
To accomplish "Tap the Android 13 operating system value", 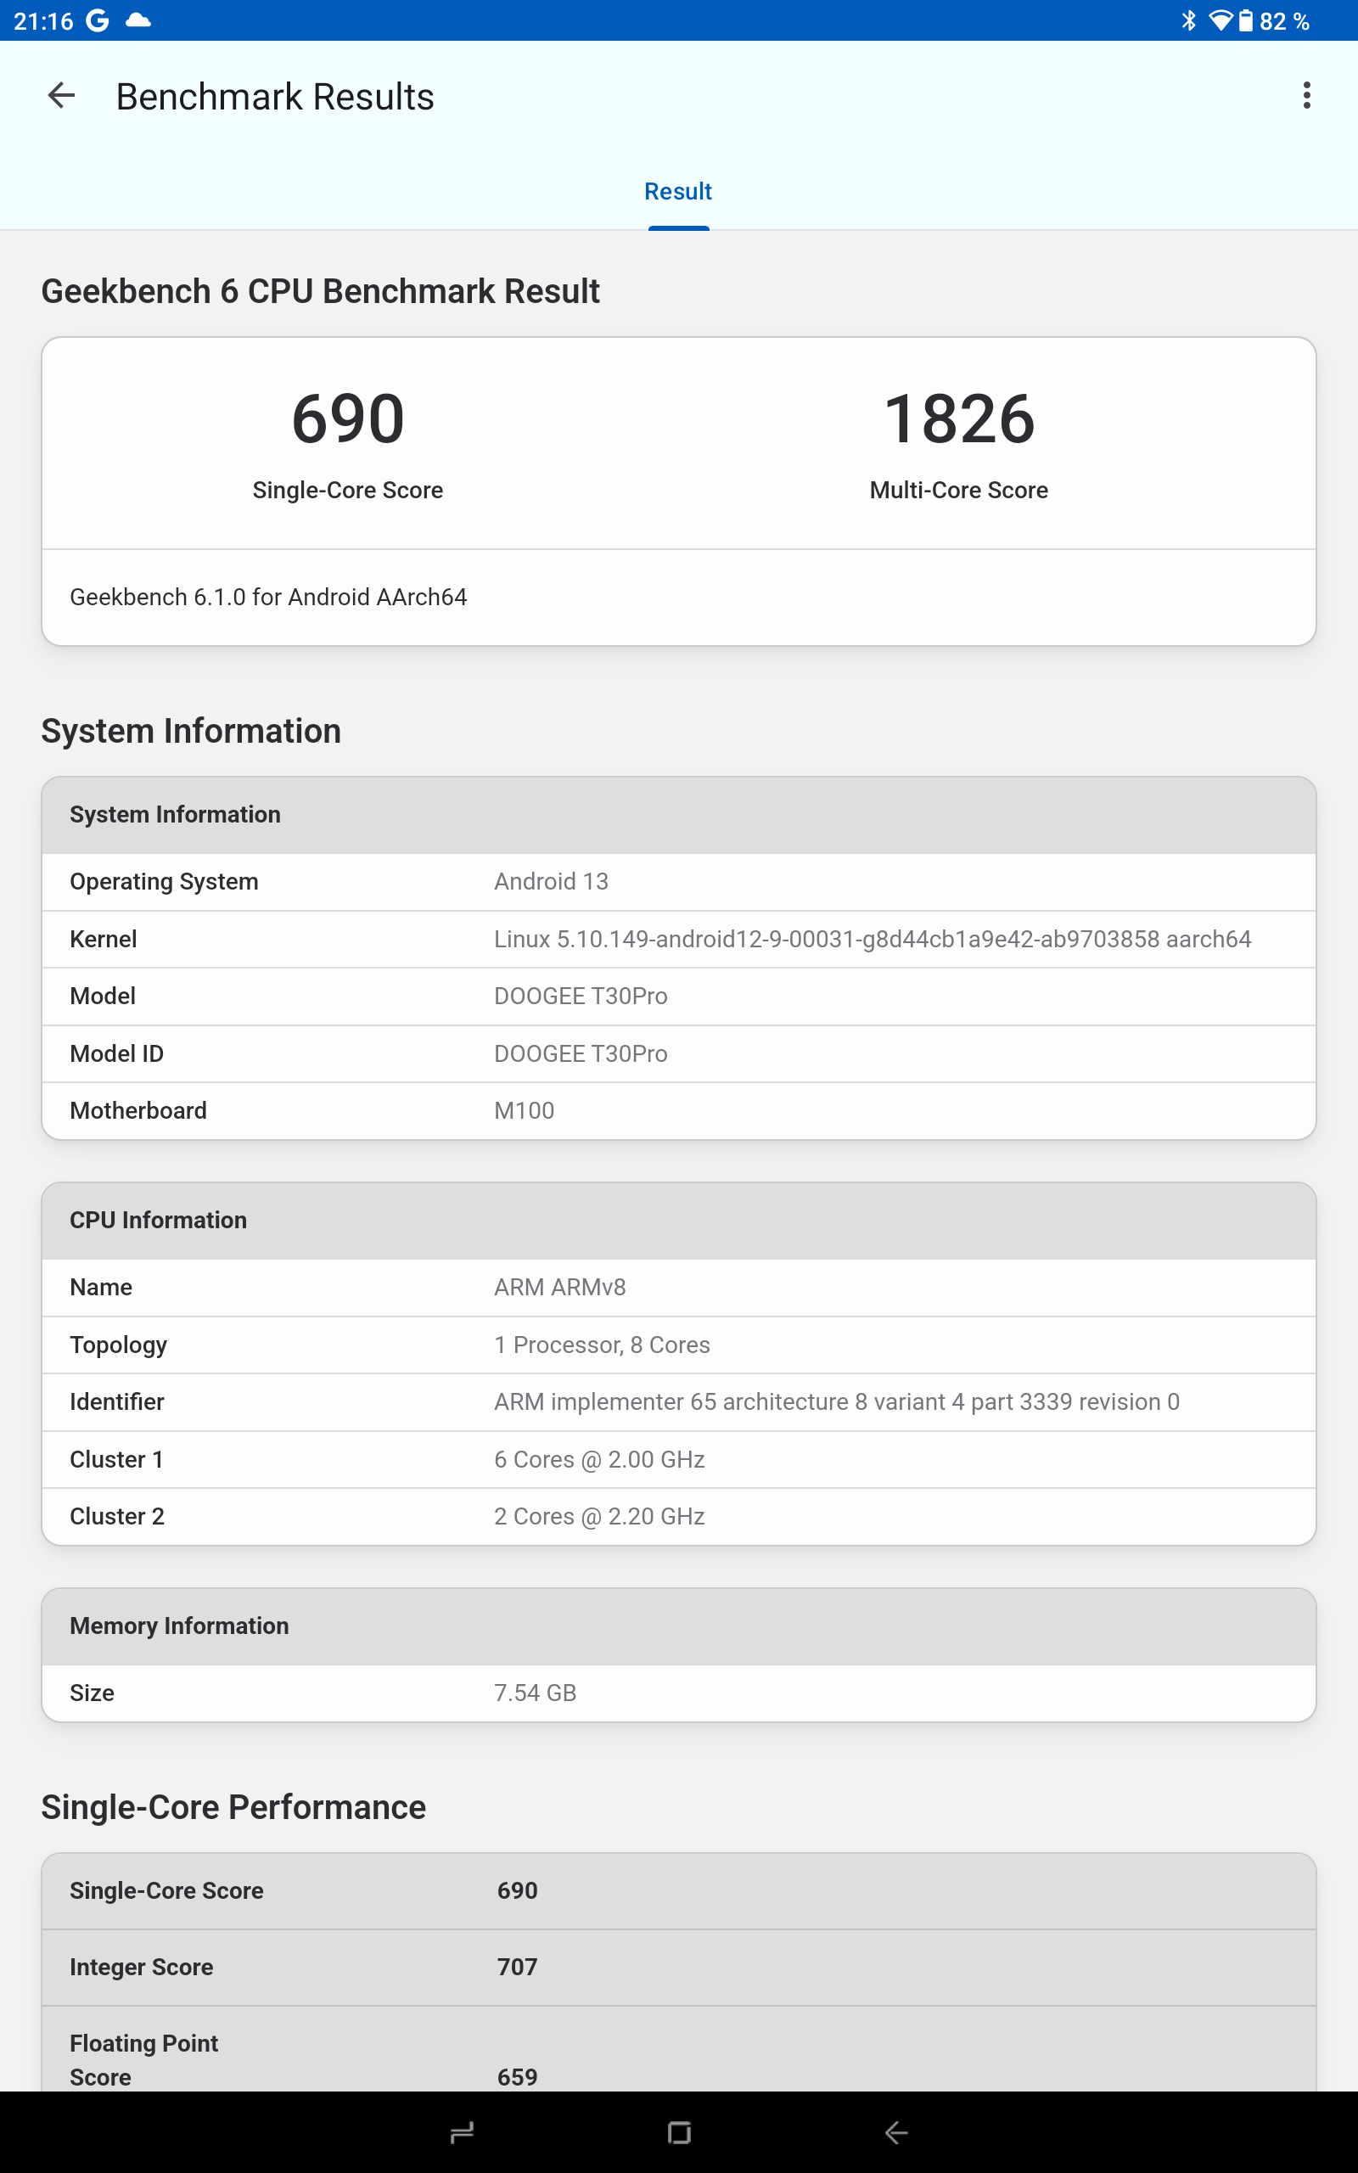I will (552, 882).
